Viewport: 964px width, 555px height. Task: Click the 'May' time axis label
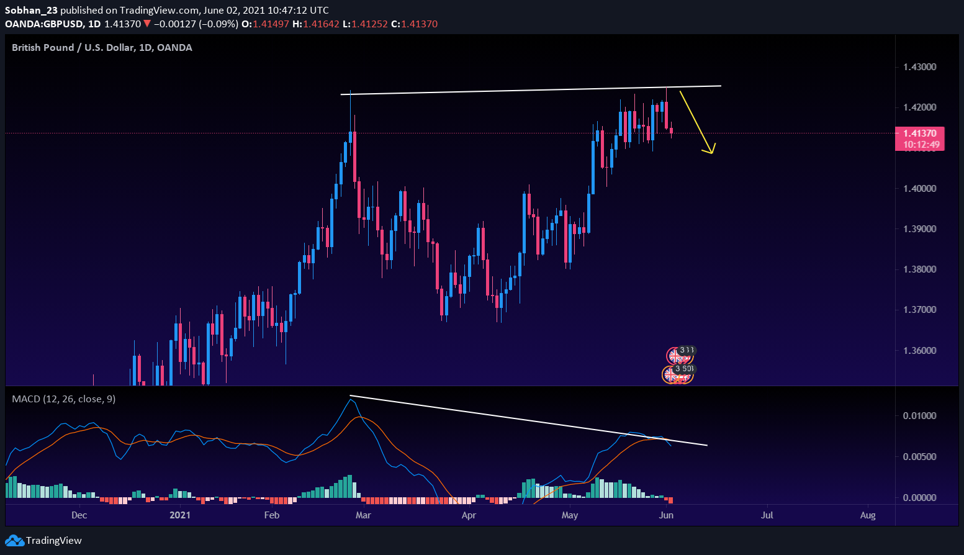[x=570, y=515]
